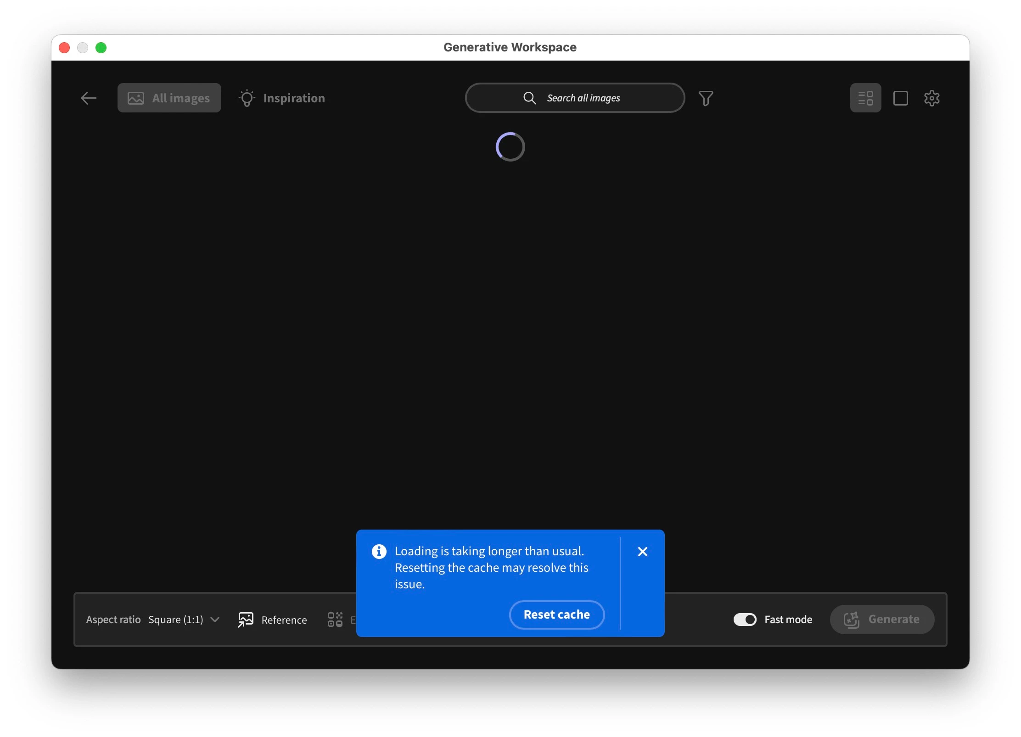1021x737 pixels.
Task: Switch to grid list view icon
Action: (865, 98)
